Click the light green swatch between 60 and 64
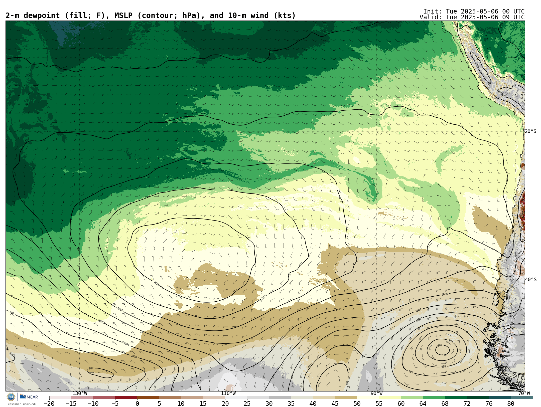 412,397
